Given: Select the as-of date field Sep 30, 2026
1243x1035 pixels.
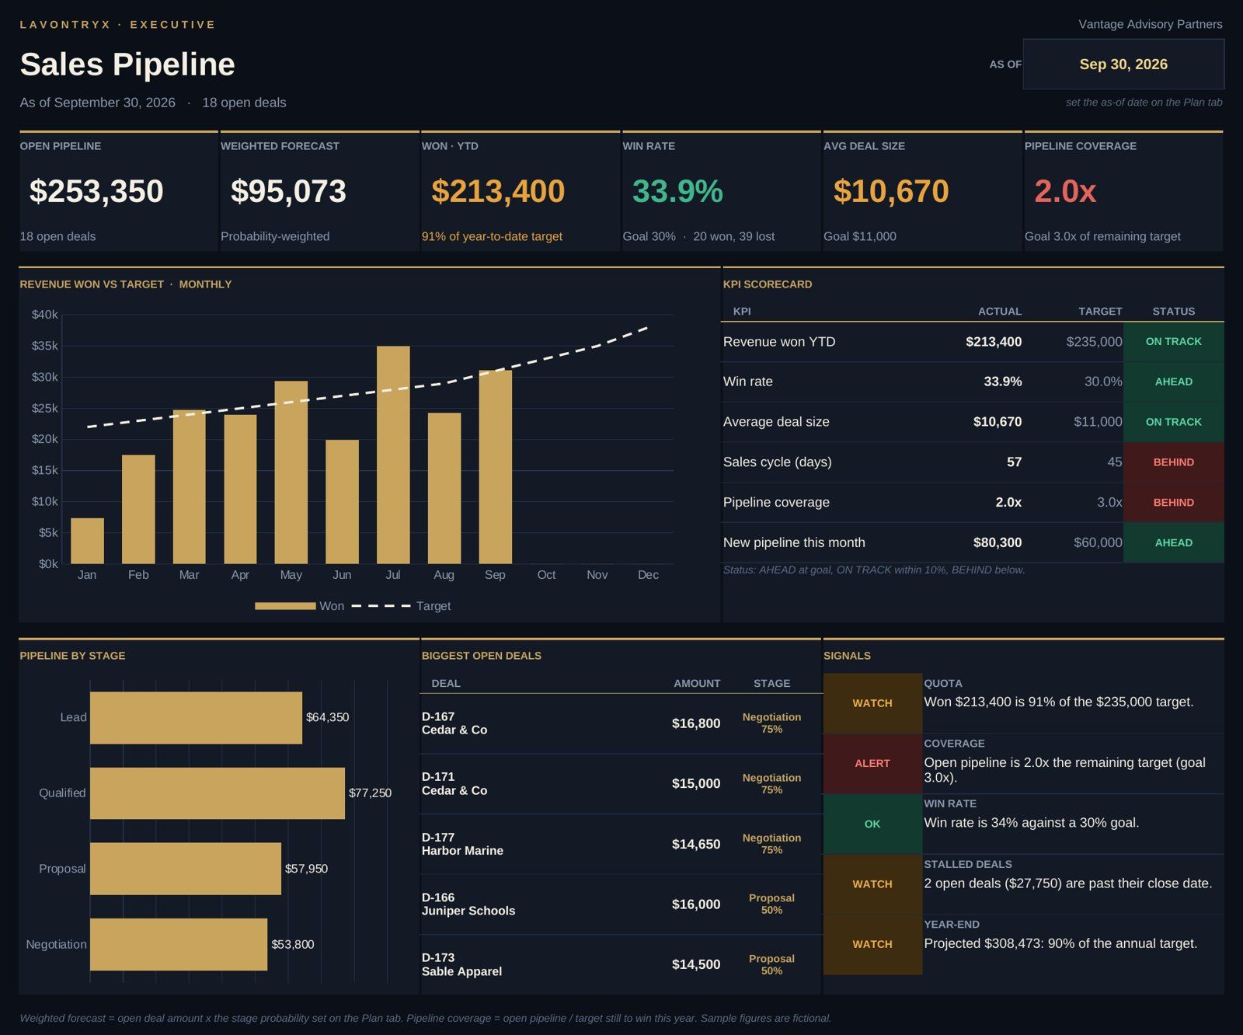Looking at the screenshot, I should (x=1123, y=64).
